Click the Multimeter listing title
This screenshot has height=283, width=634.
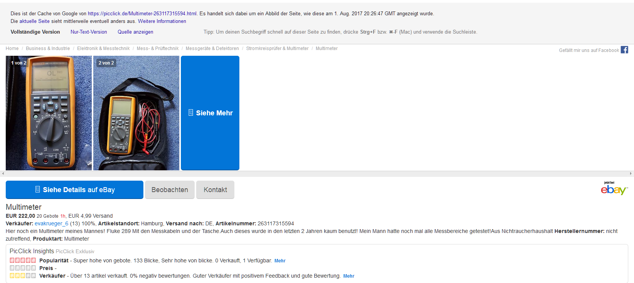[x=24, y=207]
